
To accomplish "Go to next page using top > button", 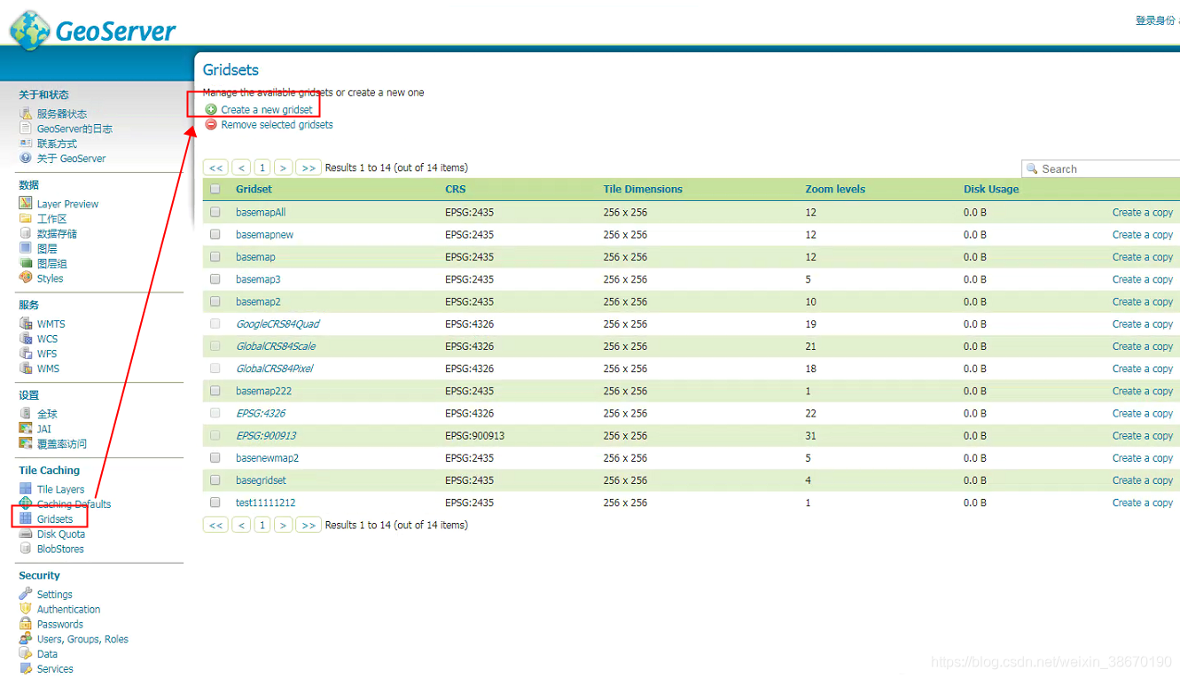I will coord(283,168).
